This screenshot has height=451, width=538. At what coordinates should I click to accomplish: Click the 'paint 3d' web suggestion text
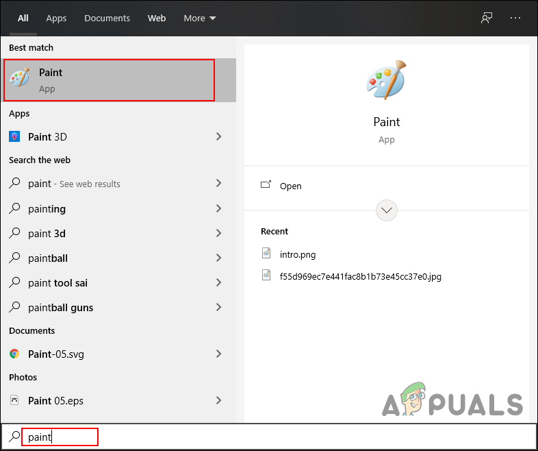(47, 234)
